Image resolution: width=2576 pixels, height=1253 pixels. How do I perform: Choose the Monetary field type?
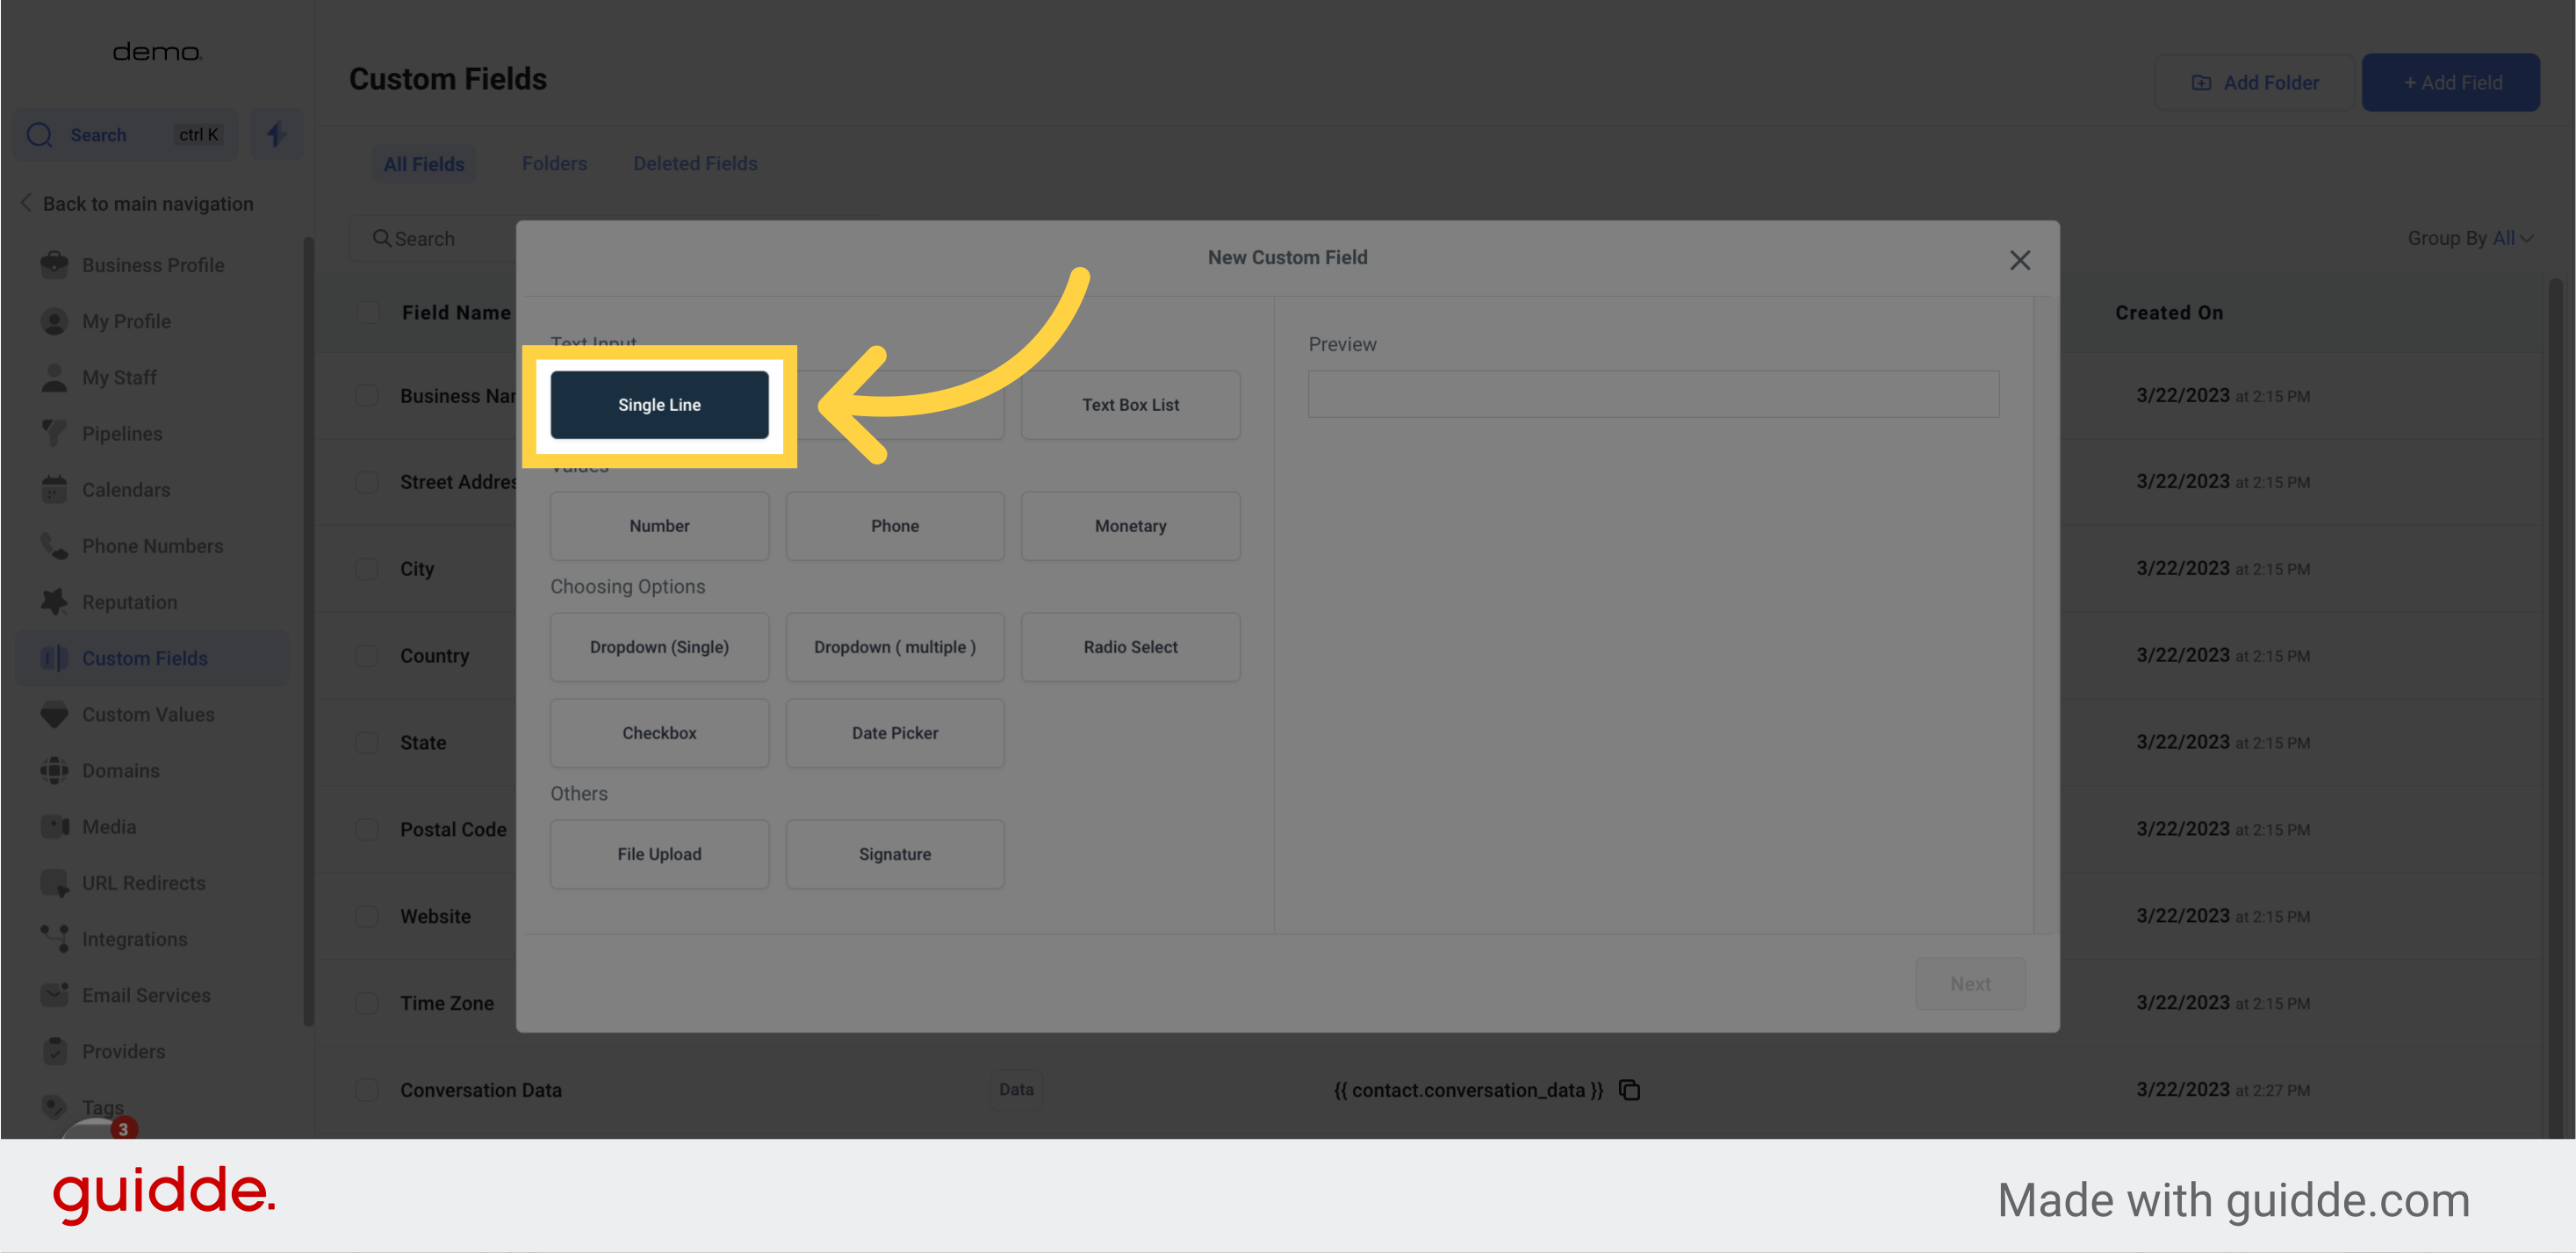(x=1130, y=525)
